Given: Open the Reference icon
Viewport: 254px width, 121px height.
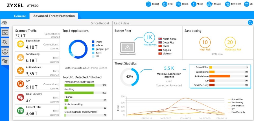Looking at the screenshot, I should click(x=228, y=4).
